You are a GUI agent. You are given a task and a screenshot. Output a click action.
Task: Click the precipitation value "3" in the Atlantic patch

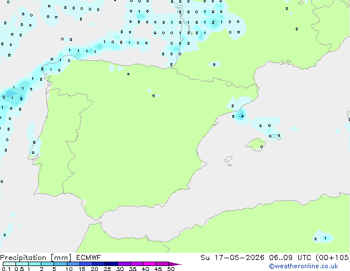(21, 98)
